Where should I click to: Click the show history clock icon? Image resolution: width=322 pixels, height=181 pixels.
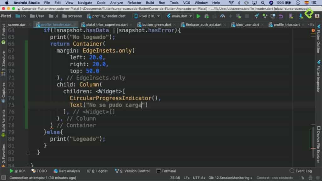273,16
